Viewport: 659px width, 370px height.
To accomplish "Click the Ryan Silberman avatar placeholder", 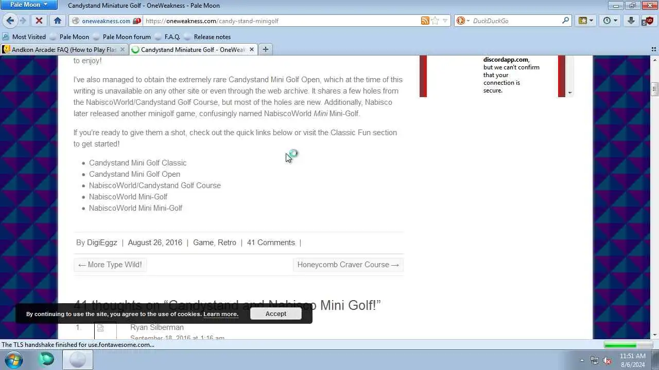I will coord(105,330).
